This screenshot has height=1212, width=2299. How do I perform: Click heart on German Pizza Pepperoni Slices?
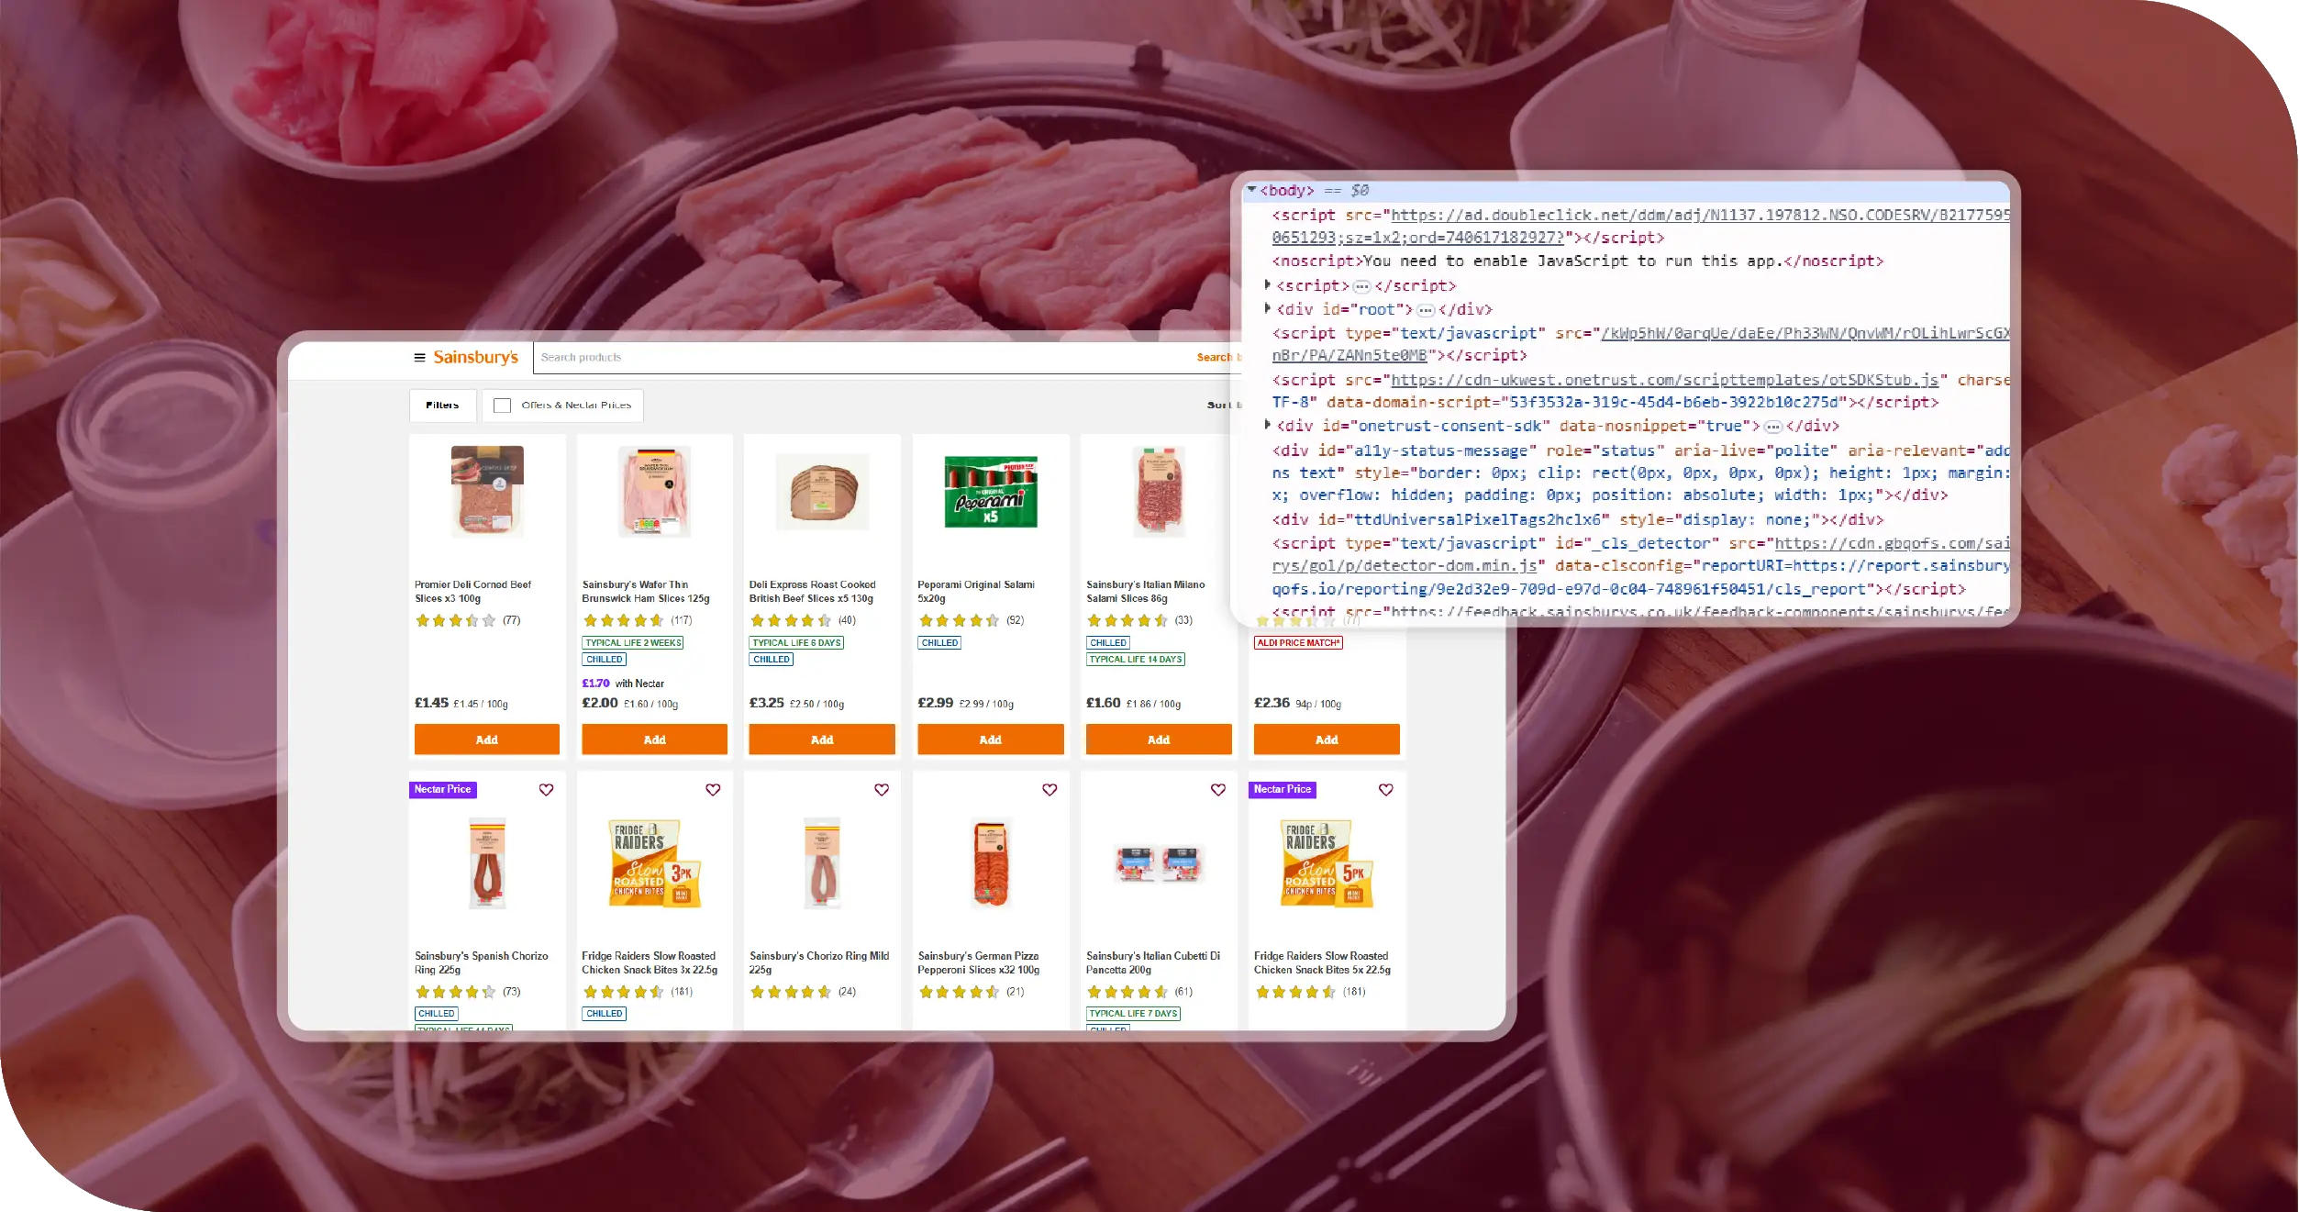tap(1050, 790)
